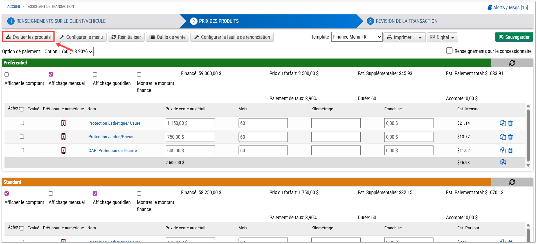Open the Digital dropdown menu

coord(442,37)
